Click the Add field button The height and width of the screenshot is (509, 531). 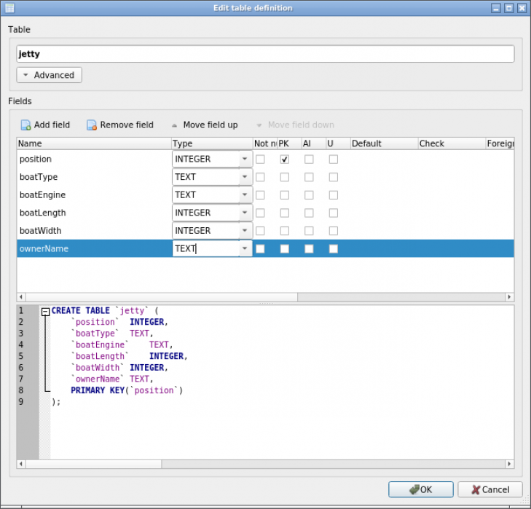45,125
